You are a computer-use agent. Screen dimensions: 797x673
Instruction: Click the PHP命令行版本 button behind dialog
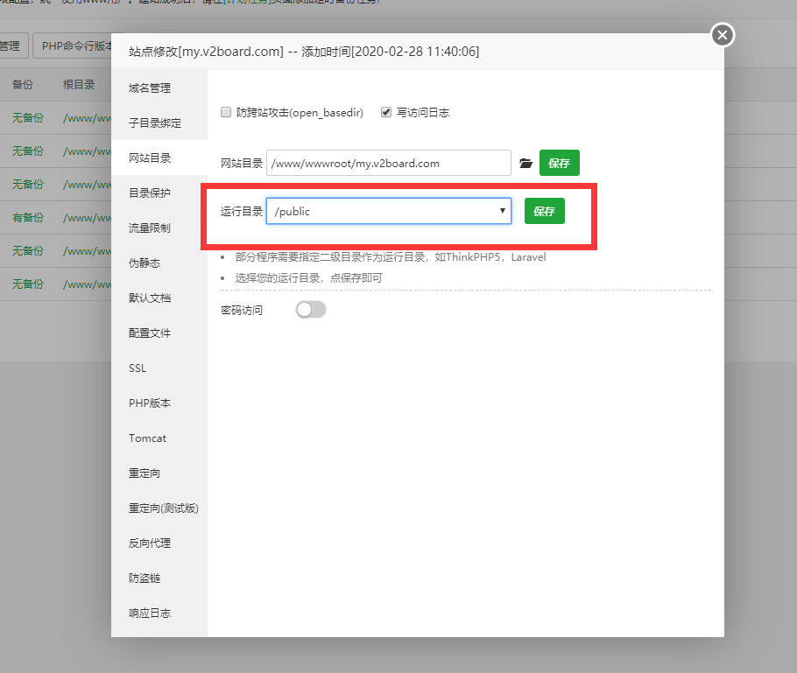click(x=74, y=46)
